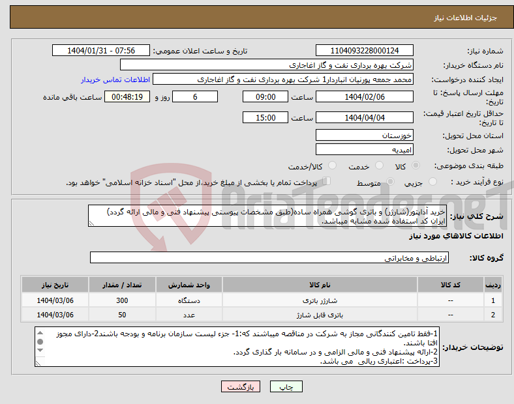
Task: Click the تعداد / مقدار column header
Action: tap(122, 285)
